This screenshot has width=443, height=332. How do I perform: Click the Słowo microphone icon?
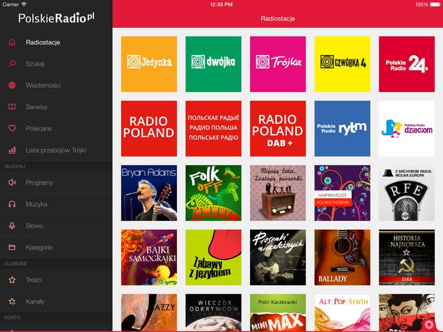[12, 226]
